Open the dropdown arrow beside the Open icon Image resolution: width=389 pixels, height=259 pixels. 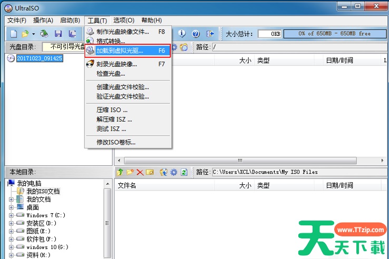[33, 34]
